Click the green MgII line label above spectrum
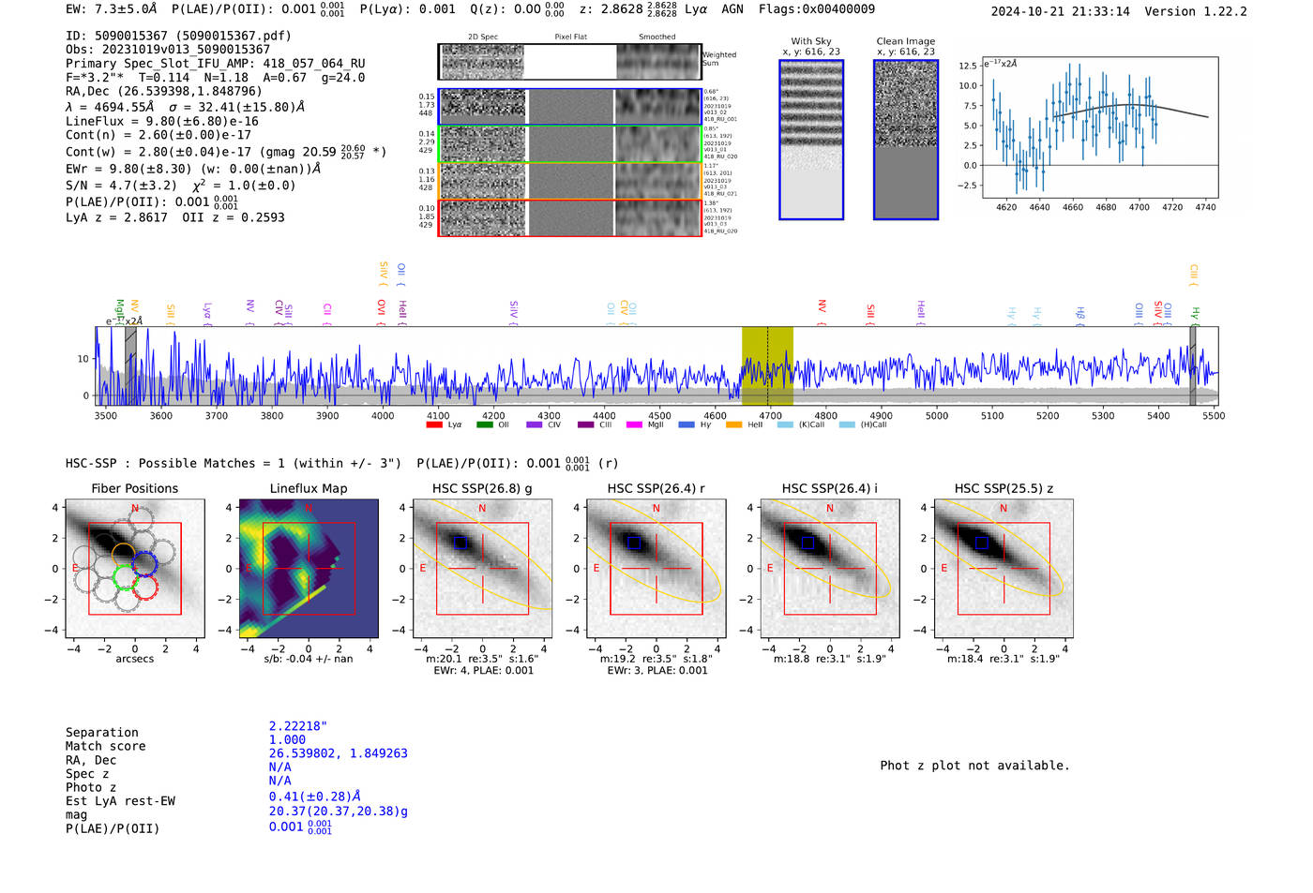This screenshot has height=893, width=1313. pos(119,312)
